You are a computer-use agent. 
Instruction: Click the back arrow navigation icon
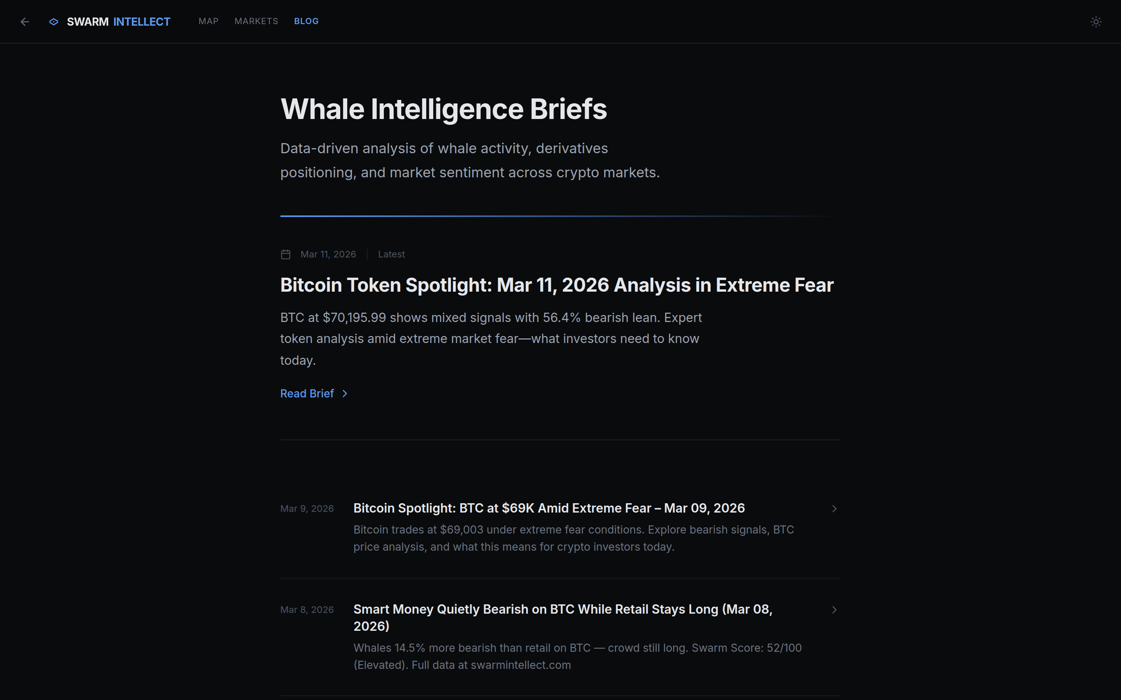point(25,21)
